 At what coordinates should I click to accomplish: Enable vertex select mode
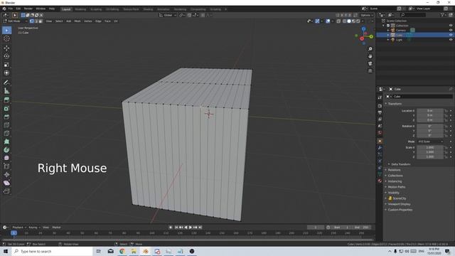[x=31, y=21]
